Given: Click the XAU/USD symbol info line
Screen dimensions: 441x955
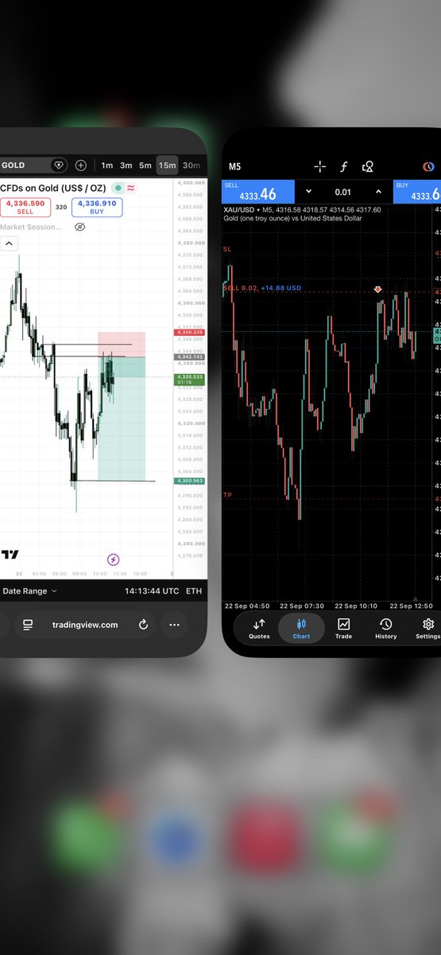Looking at the screenshot, I should pos(303,210).
